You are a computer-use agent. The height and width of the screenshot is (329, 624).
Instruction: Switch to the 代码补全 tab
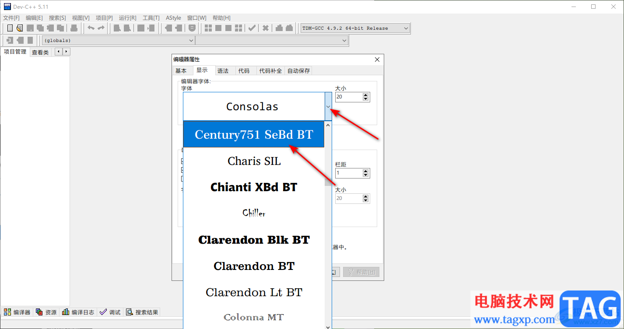tap(270, 70)
